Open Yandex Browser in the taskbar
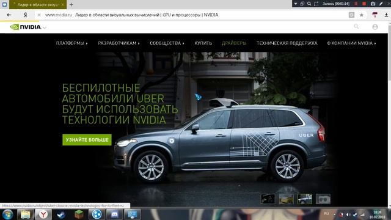Viewport: 391px width, 220px height. (x=43, y=215)
